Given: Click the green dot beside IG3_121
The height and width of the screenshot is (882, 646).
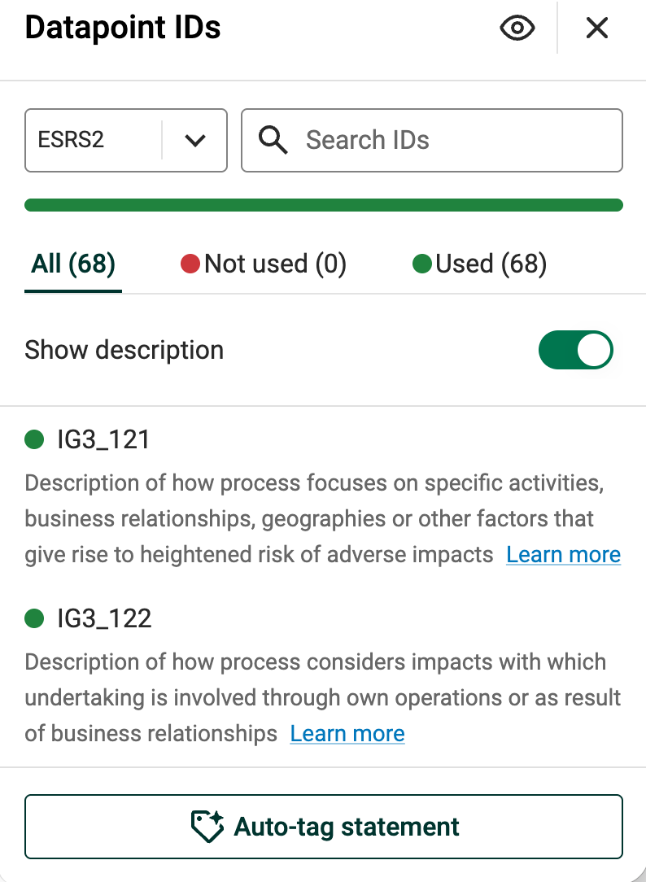Looking at the screenshot, I should click(34, 440).
